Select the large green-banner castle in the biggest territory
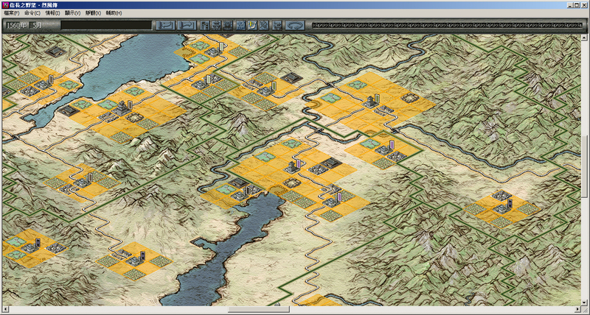Viewport: 590px width, 315px height. click(372, 101)
